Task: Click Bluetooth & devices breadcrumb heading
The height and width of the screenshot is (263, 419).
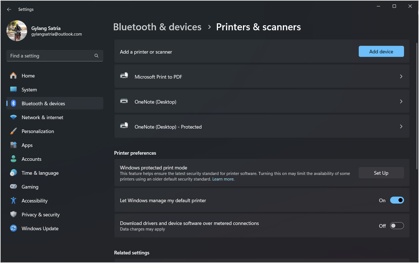Action: coord(157,27)
